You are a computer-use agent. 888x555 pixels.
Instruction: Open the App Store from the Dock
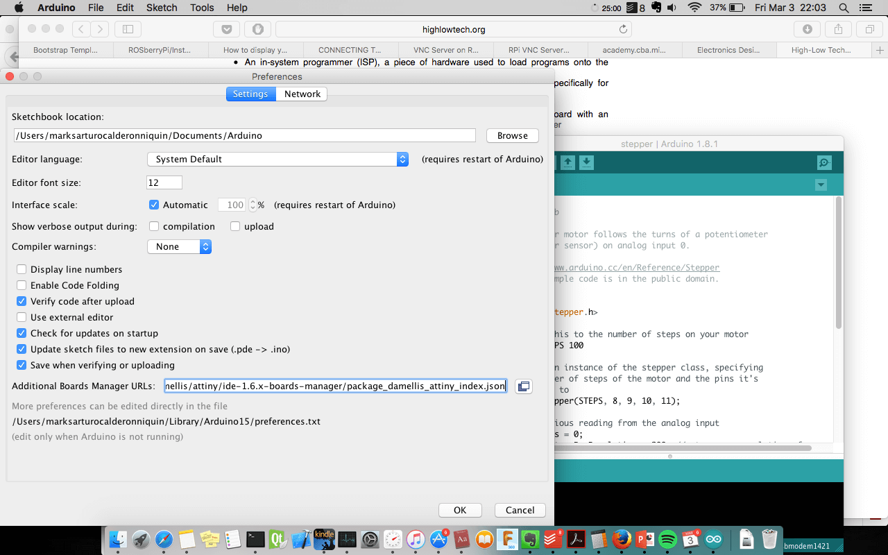coord(438,539)
